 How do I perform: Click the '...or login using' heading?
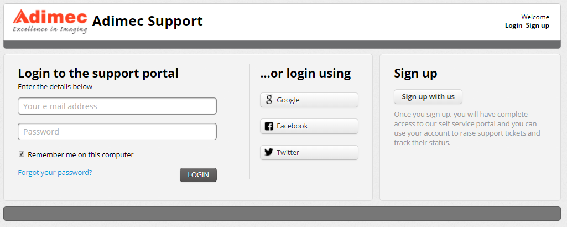coord(305,73)
